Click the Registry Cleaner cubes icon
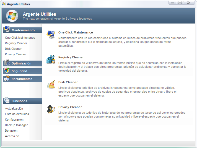This screenshot has width=197, height=148. tap(51, 59)
